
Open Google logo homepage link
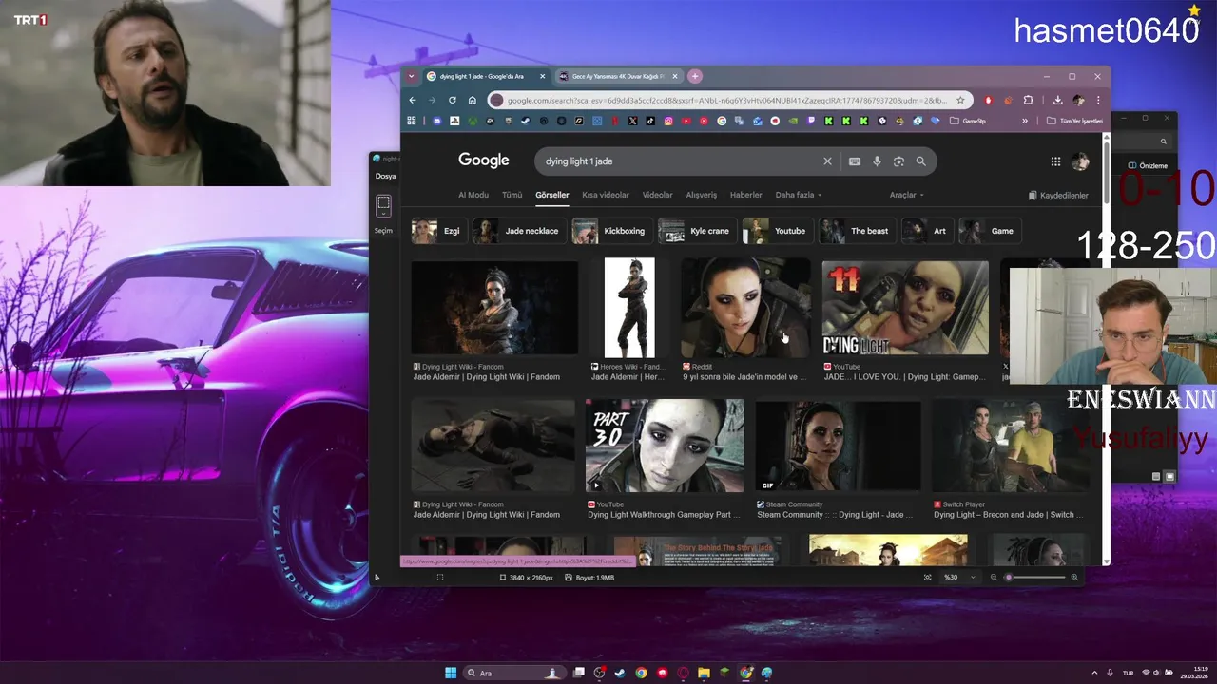[x=484, y=161]
